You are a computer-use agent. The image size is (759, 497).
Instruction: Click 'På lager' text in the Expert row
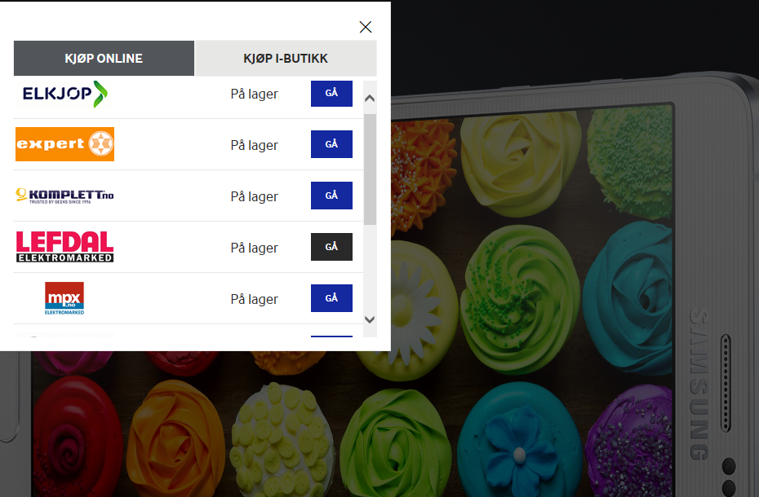(254, 145)
